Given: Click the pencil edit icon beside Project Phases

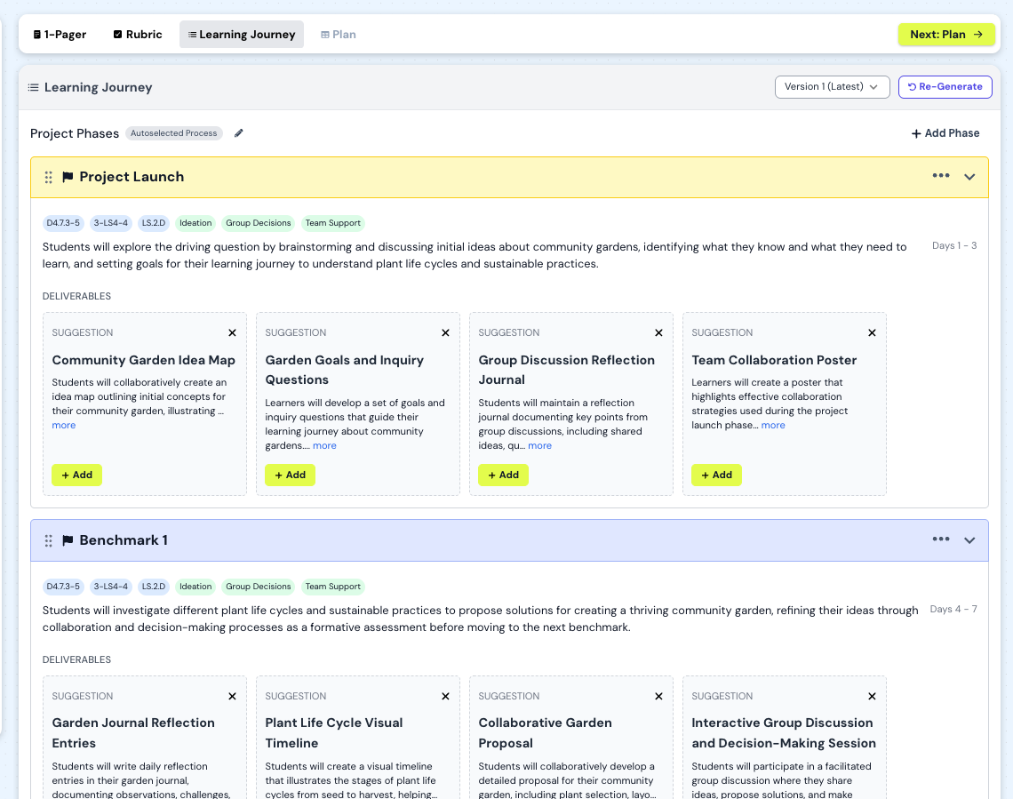Looking at the screenshot, I should [238, 133].
